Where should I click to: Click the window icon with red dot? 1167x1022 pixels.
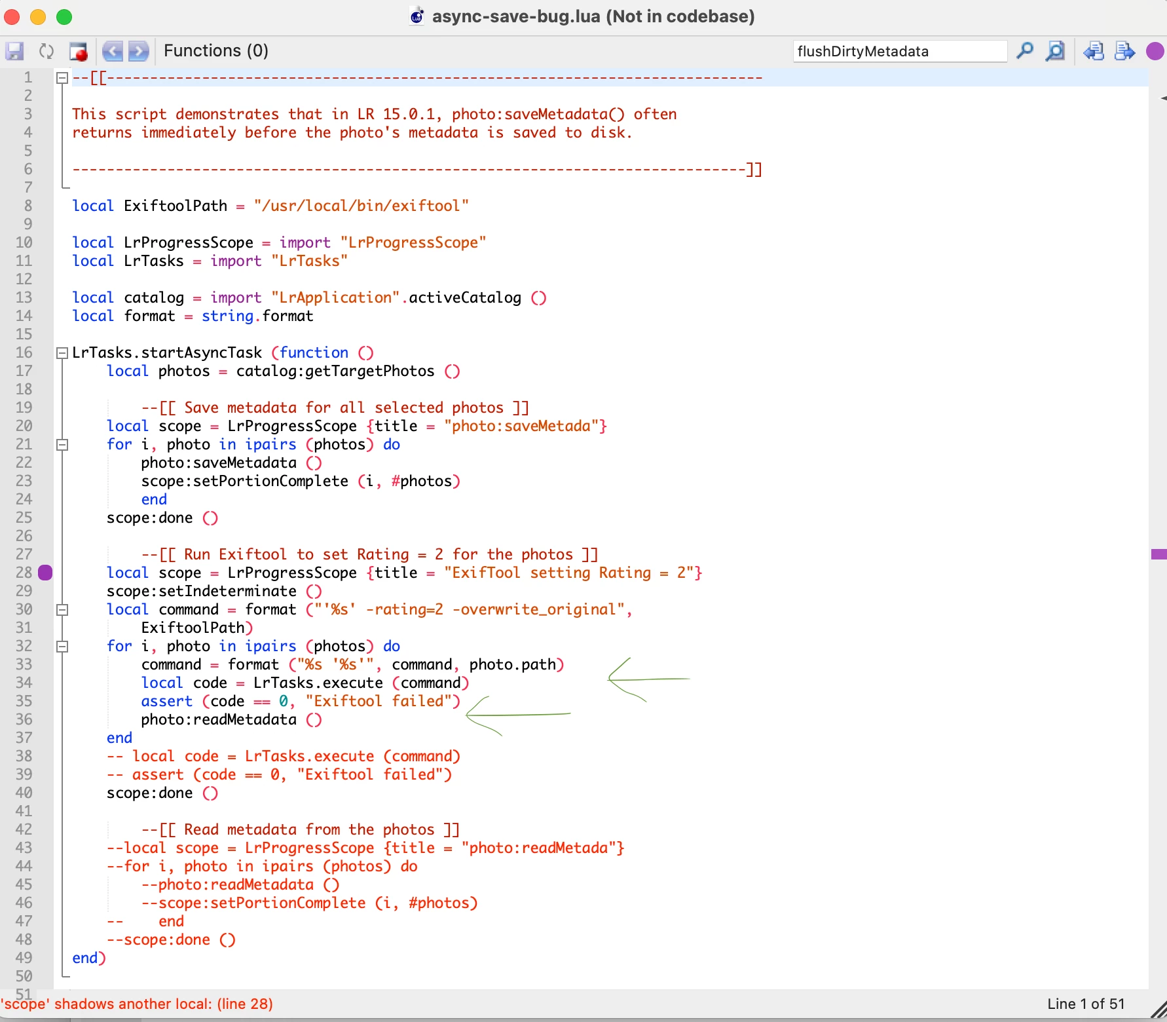click(79, 51)
